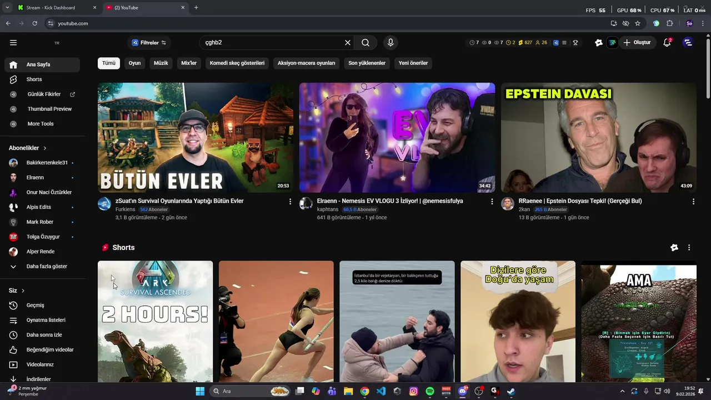The width and height of the screenshot is (711, 400).
Task: Show hidden icons in the system tray
Action: [622, 391]
